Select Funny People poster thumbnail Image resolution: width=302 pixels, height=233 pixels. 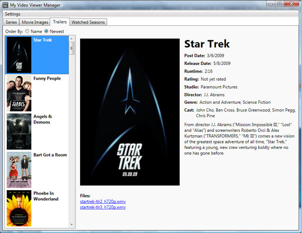tap(19, 93)
